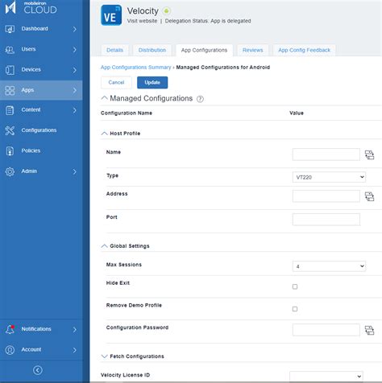Expand the Apps menu chevron
Image resolution: width=382 pixels, height=383 pixels.
click(x=75, y=90)
